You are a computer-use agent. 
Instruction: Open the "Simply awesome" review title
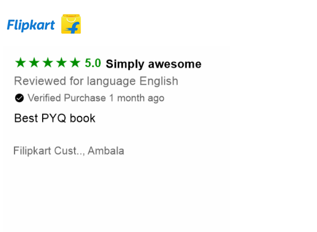pyautogui.click(x=154, y=64)
